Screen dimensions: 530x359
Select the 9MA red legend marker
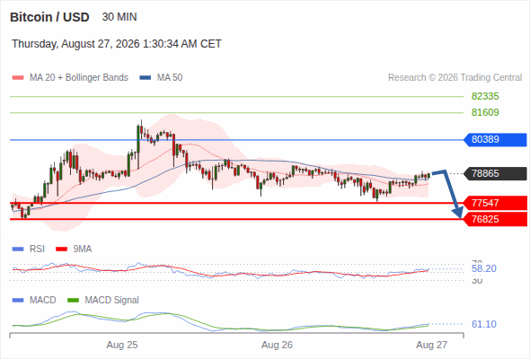point(61,250)
